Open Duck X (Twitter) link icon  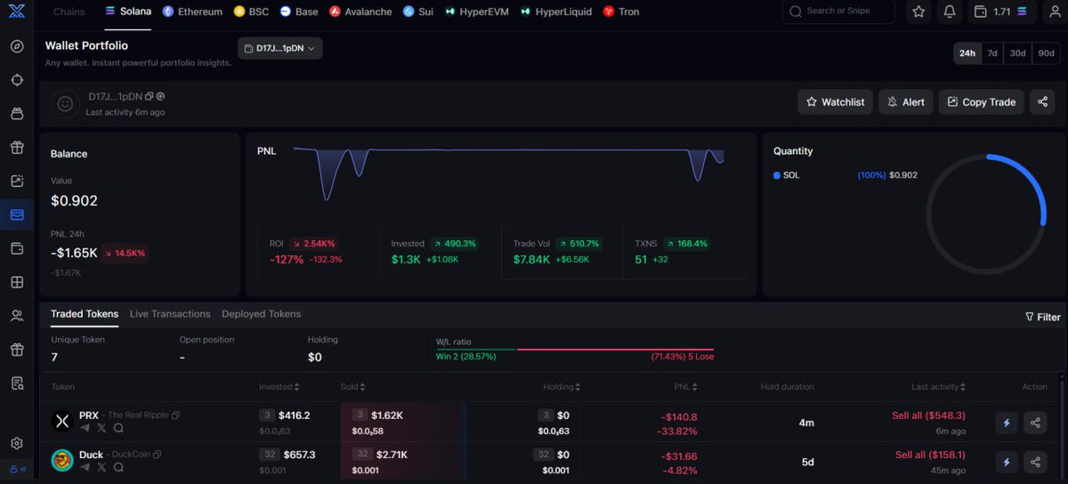pos(101,467)
